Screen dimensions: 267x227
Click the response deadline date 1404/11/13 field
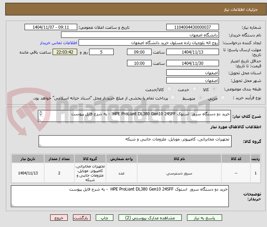[192, 52]
